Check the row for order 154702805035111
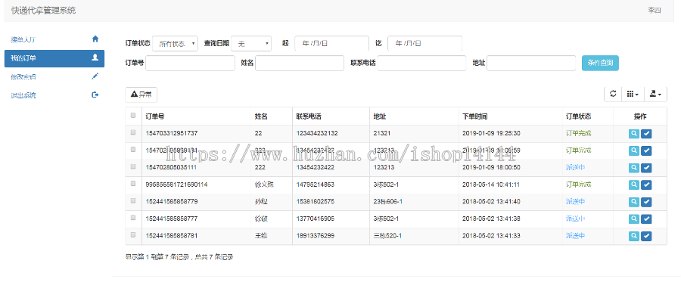 pos(133,167)
